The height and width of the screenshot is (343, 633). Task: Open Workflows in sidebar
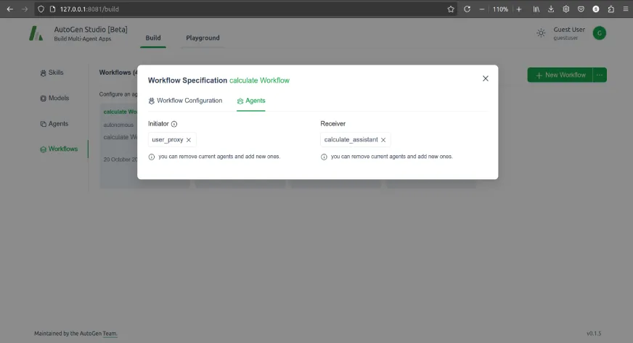pos(59,149)
